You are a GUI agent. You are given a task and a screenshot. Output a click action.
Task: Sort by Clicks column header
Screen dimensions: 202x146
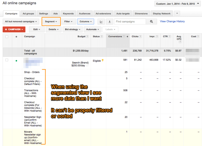point(135,36)
